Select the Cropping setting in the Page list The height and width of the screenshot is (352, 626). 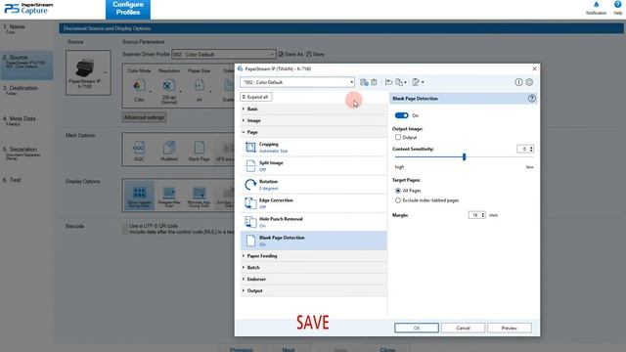[313, 148]
